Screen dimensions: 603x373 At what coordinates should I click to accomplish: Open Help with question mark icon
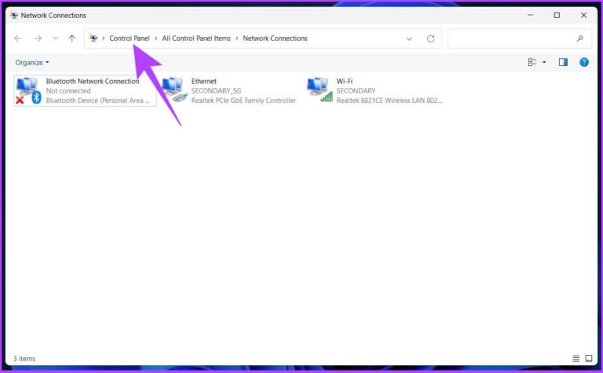point(584,62)
